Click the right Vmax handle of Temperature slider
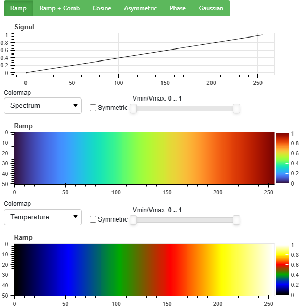 pos(236,220)
